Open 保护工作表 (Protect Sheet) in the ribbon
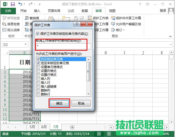 click(98, 18)
